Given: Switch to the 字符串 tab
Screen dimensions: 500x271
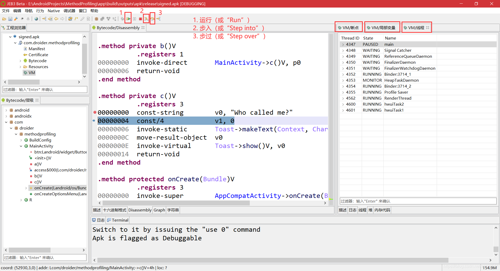Looking at the screenshot, I should point(173,210).
